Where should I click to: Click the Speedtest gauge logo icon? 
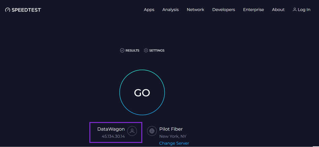[7, 10]
